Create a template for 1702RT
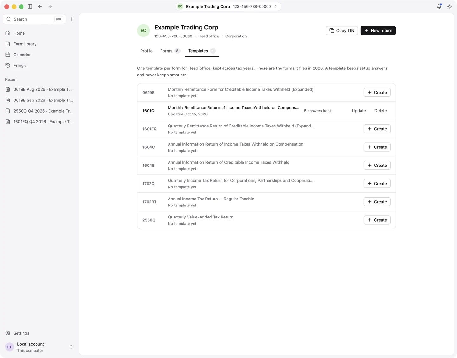457x358 pixels. click(377, 202)
